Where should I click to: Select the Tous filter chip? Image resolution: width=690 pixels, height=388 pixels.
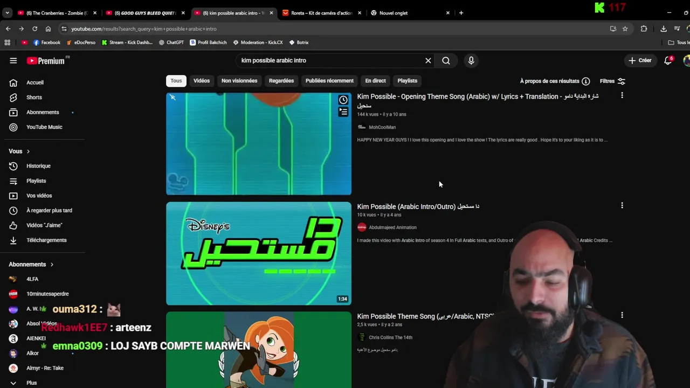pyautogui.click(x=176, y=81)
